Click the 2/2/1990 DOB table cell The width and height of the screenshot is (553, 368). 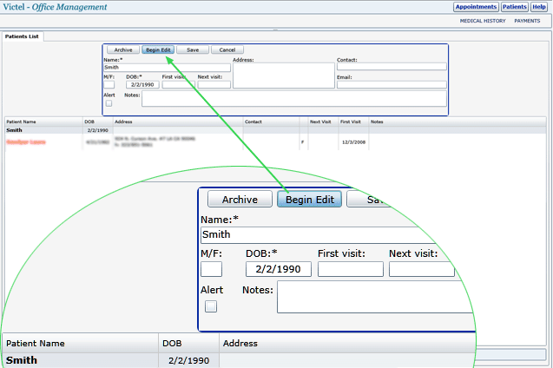(x=98, y=130)
